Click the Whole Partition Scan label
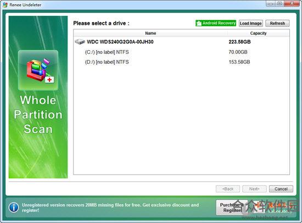Image resolution: width=302 pixels, height=223 pixels. click(38, 115)
